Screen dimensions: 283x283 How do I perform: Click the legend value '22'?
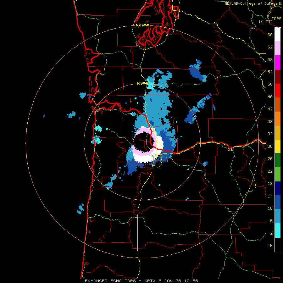270,171
